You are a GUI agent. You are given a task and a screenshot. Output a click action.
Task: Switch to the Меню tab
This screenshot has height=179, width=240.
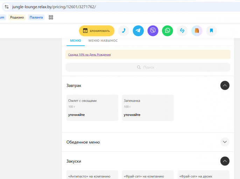coord(76,41)
